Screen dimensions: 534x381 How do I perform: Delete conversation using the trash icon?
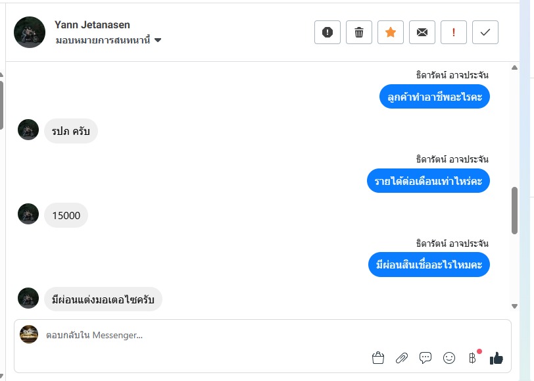pyautogui.click(x=359, y=32)
